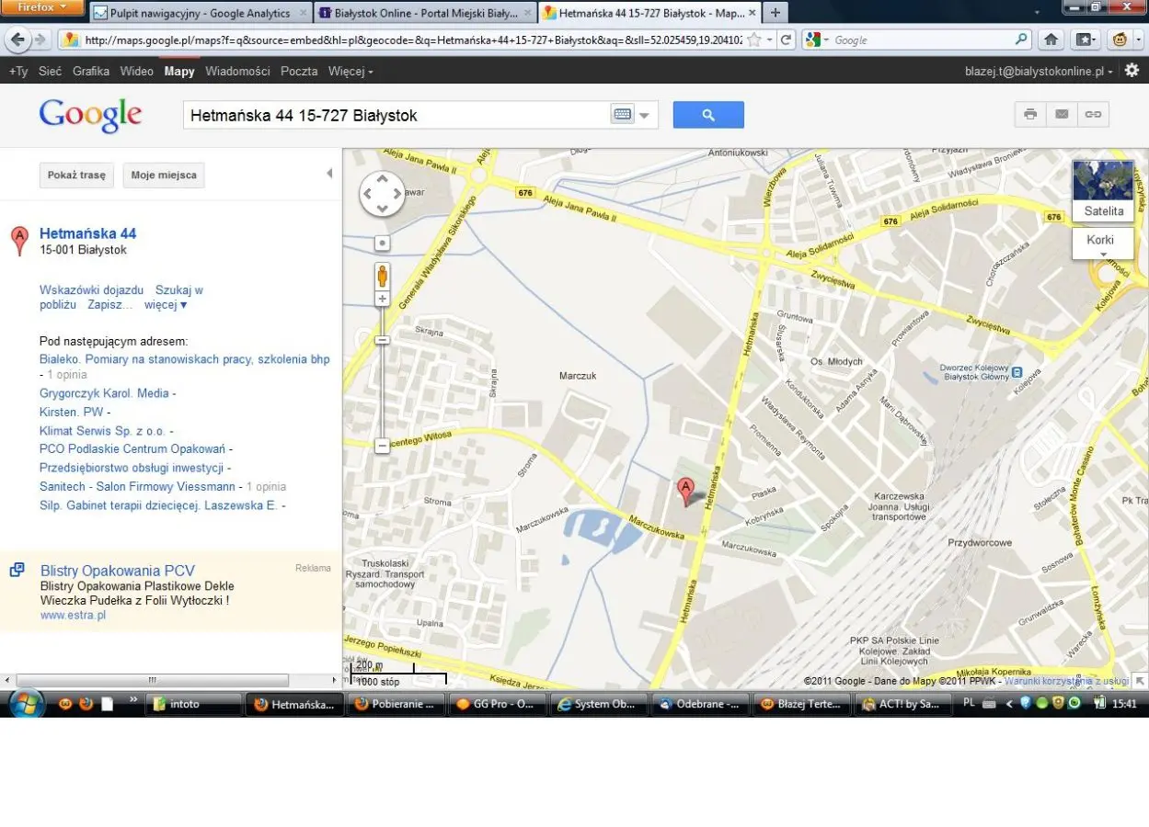
Task: Click the browser back arrow
Action: (x=18, y=40)
